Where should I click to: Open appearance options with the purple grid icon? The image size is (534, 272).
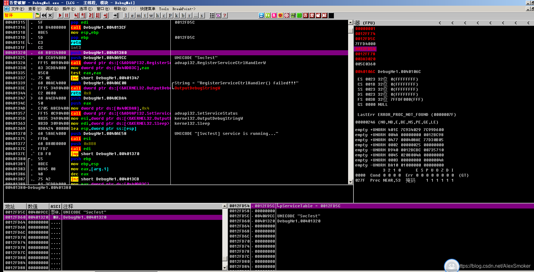tap(218, 15)
